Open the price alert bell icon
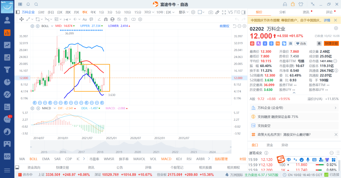 point(319,43)
